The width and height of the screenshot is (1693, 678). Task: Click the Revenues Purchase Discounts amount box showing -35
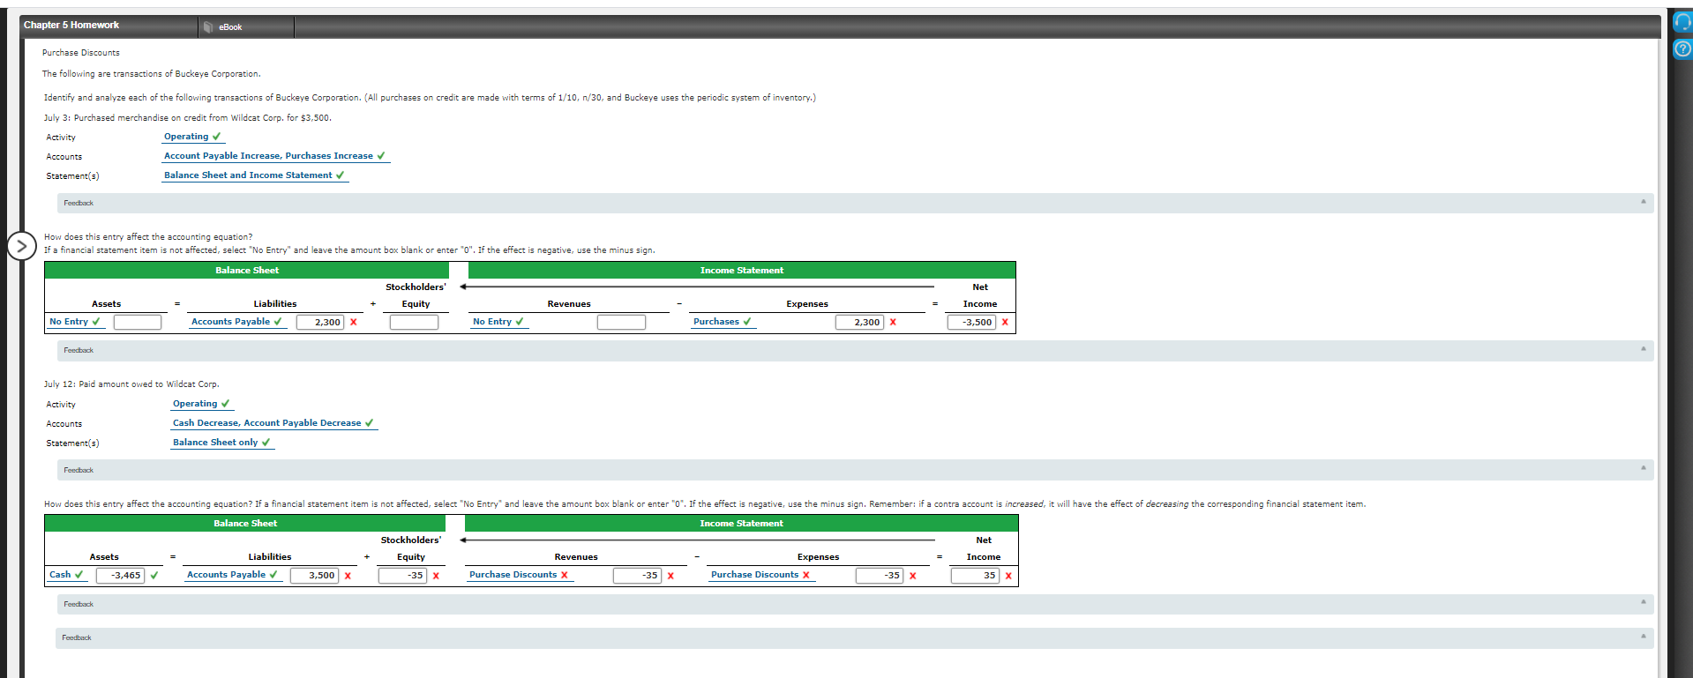(x=638, y=575)
